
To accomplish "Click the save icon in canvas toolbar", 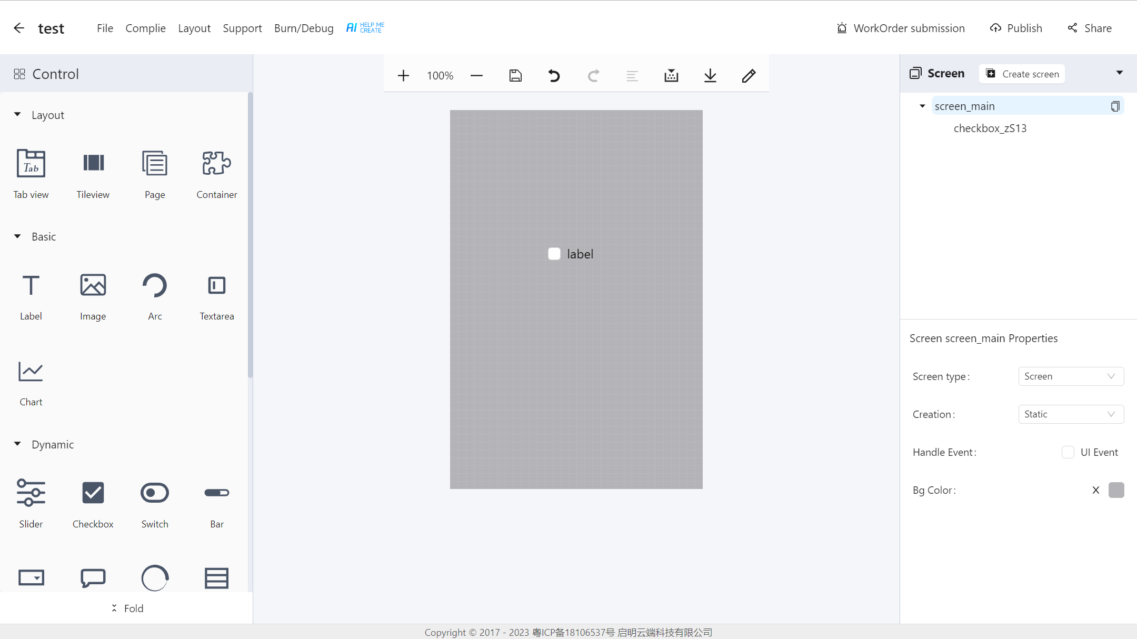I will click(515, 76).
